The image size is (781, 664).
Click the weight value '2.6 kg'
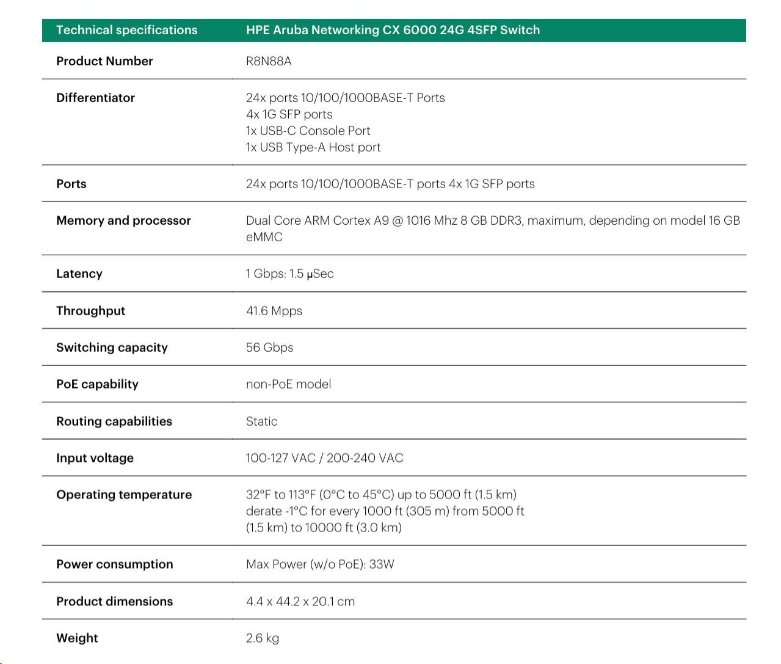(262, 638)
